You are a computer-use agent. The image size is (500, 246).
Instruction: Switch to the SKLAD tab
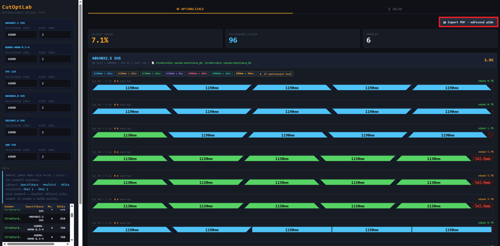tap(395, 9)
